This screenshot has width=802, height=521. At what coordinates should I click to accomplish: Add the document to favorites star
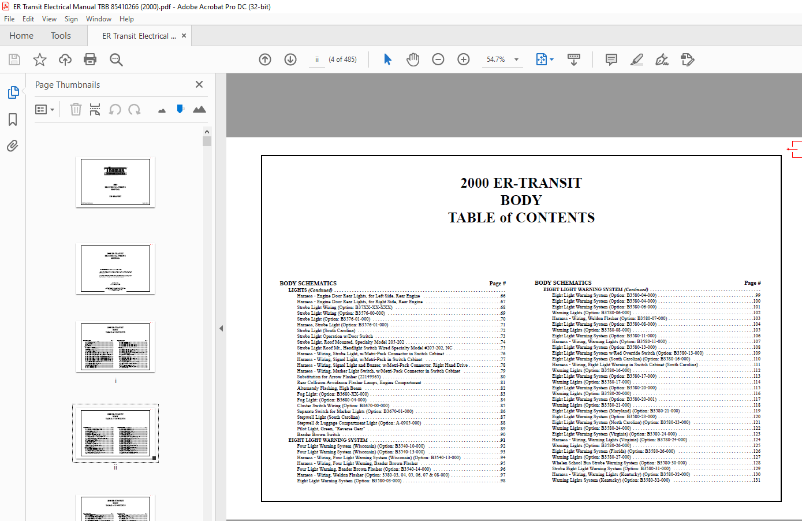tap(40, 59)
